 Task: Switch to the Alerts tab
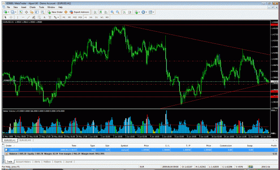37,162
